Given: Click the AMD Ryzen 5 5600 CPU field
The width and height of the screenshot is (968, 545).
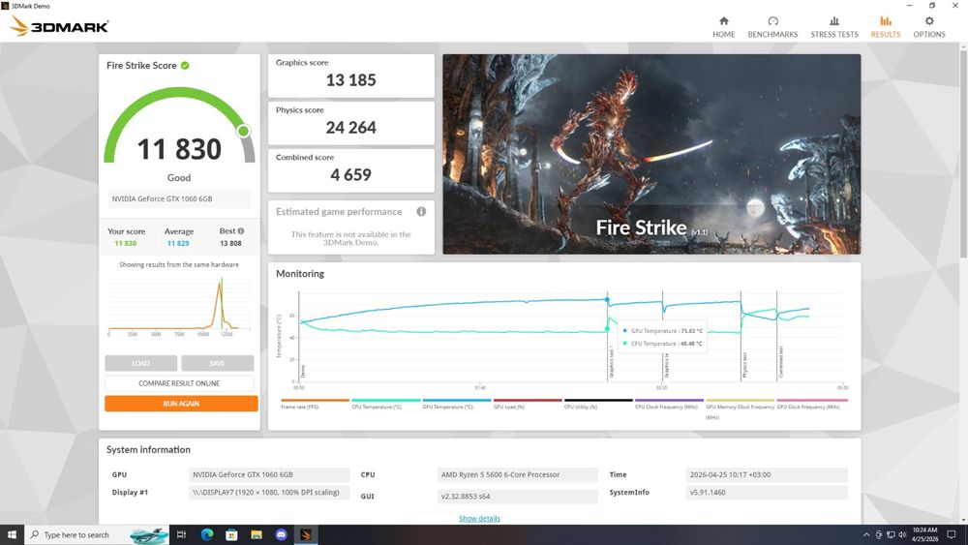Looking at the screenshot, I should click(x=517, y=474).
